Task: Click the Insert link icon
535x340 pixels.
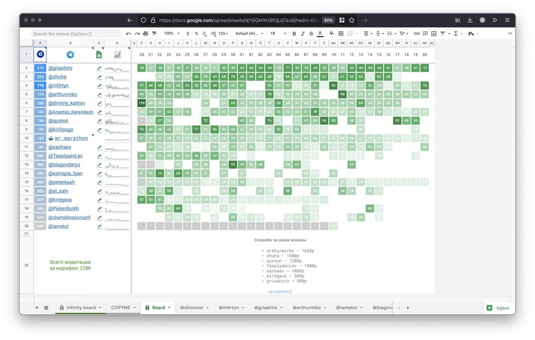Action: pos(417,34)
